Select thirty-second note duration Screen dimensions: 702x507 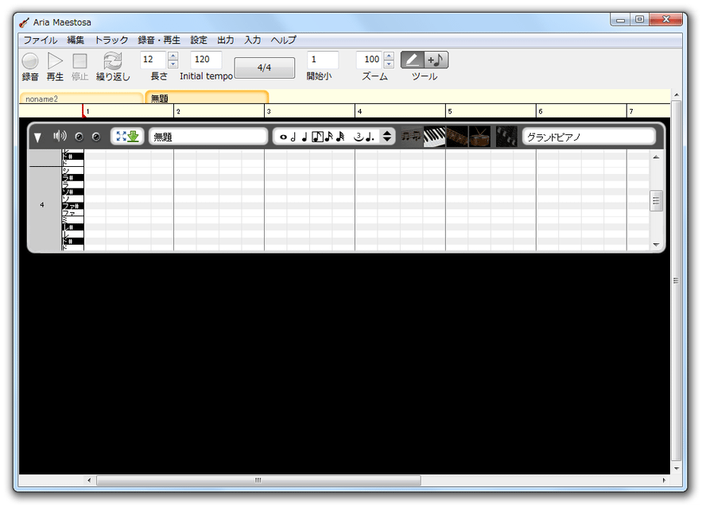pyautogui.click(x=341, y=137)
